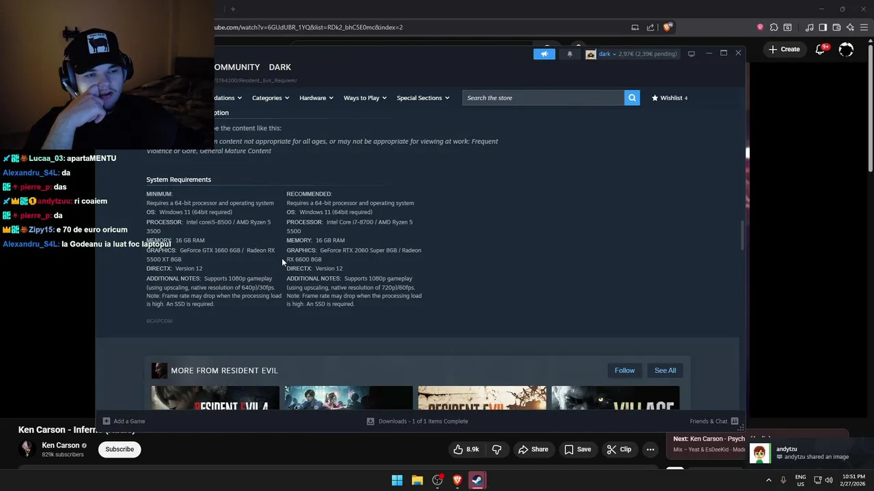Open the Steam taskbar icon

477,480
